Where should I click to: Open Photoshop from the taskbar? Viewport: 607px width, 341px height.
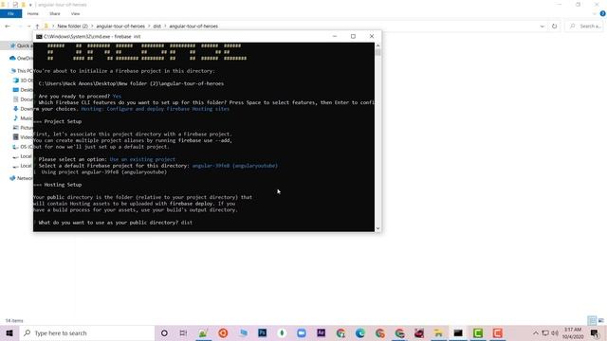(x=262, y=332)
